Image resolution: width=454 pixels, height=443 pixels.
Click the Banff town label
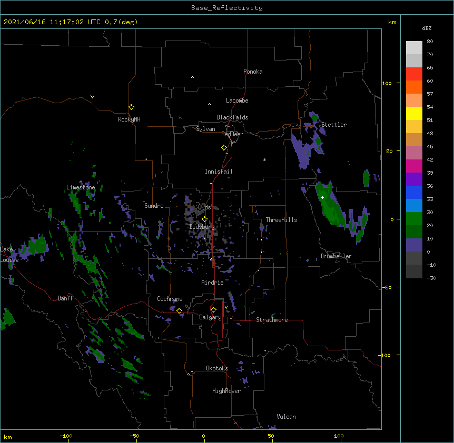coord(65,298)
